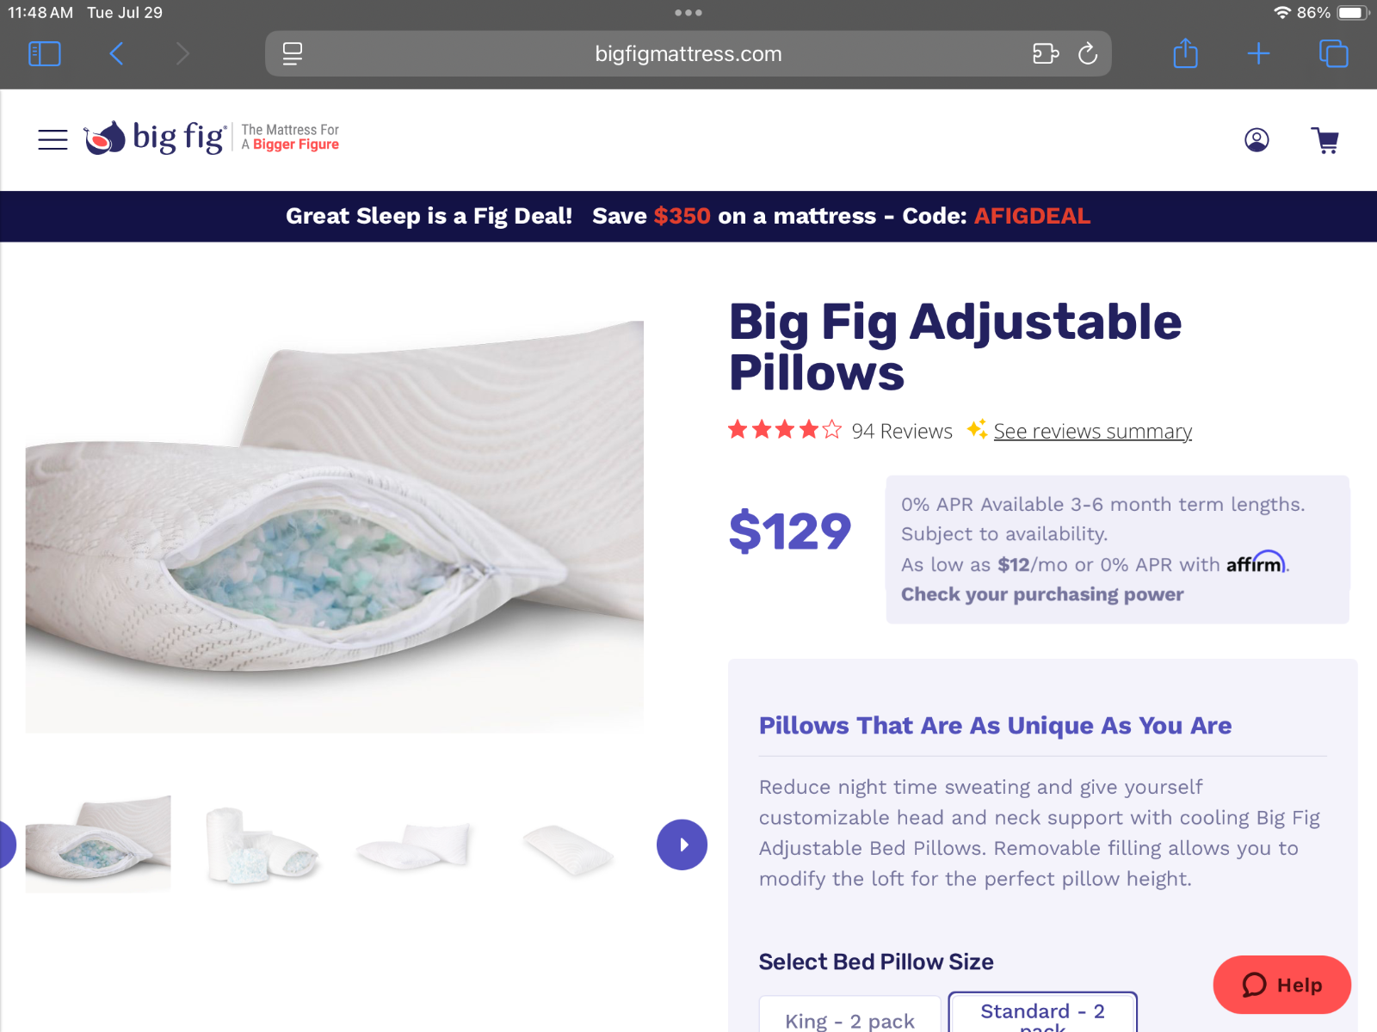View the shopping cart

click(x=1325, y=140)
